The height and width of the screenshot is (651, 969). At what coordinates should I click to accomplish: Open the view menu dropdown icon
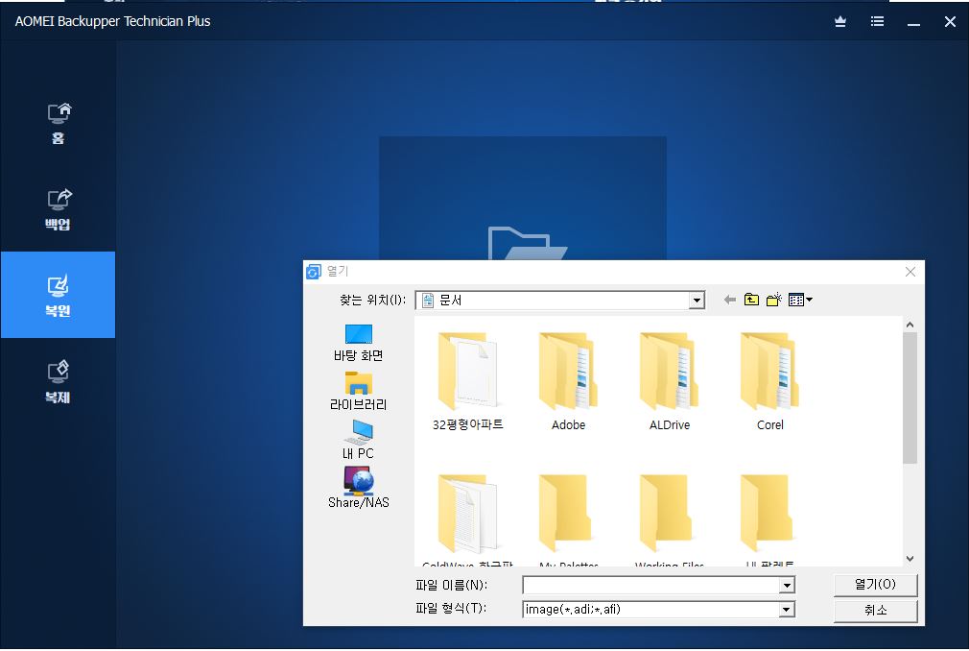(x=800, y=300)
